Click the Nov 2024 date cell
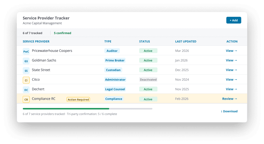This screenshot has width=264, height=144. click(182, 79)
